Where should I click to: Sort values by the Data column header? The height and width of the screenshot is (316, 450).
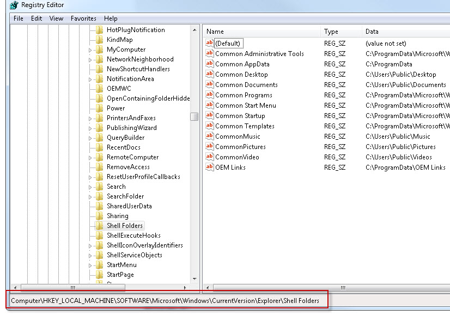coord(406,32)
